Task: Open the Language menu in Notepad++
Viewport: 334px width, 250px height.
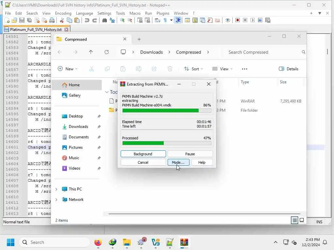Action: coord(84,13)
